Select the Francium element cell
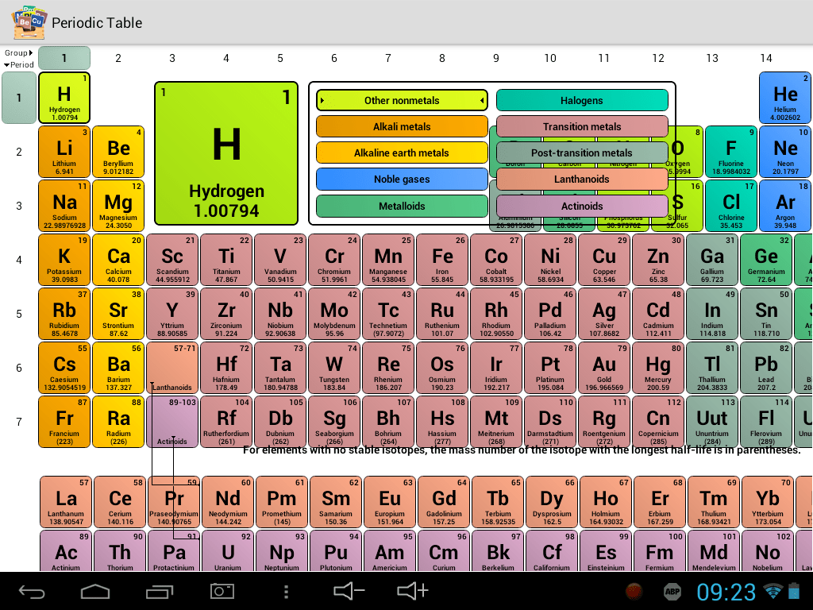Viewport: 813px width, 610px height. [64, 422]
